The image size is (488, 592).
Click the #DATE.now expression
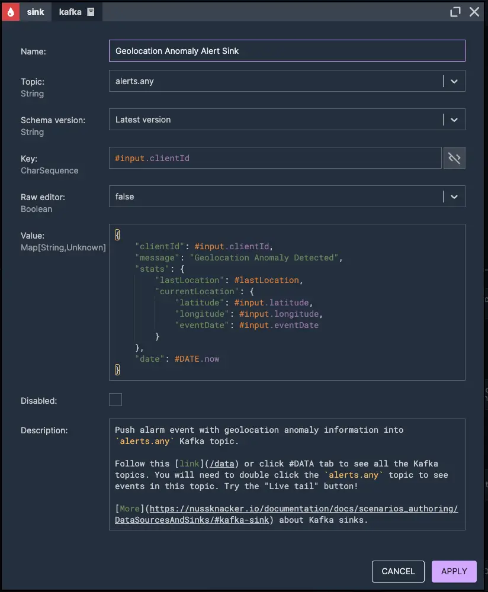click(197, 359)
